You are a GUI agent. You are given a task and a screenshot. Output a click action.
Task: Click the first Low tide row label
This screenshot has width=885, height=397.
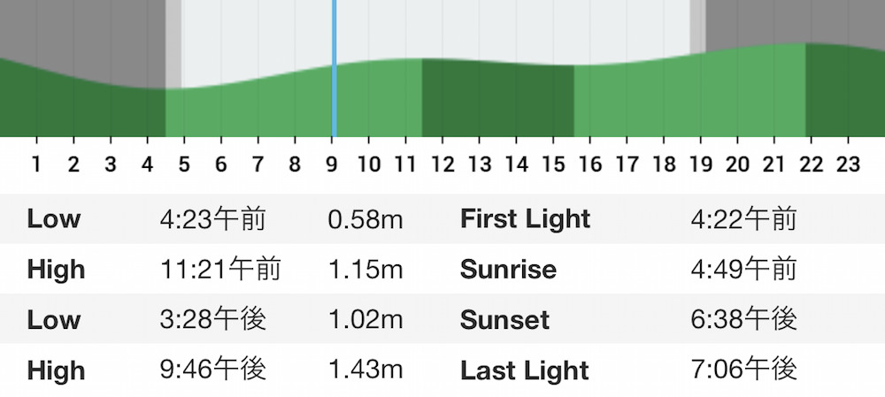(x=54, y=218)
